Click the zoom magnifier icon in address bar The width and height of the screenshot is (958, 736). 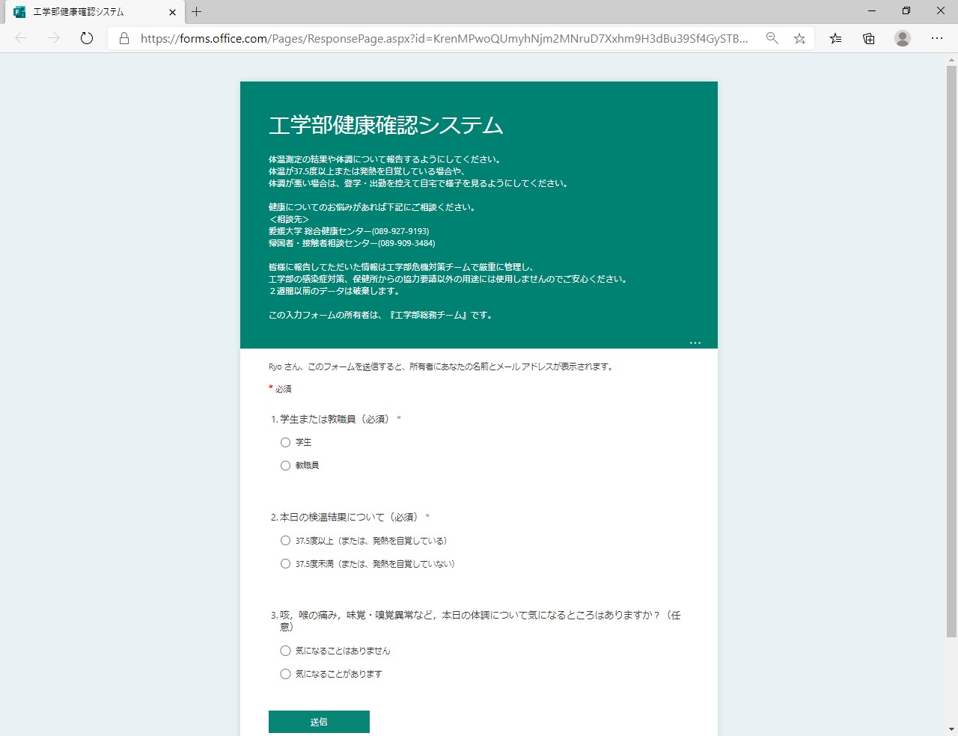772,38
